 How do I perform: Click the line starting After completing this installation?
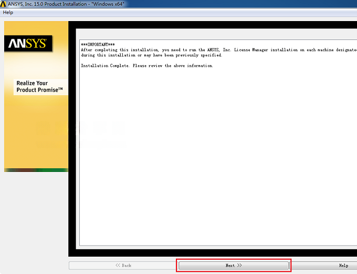219,50
